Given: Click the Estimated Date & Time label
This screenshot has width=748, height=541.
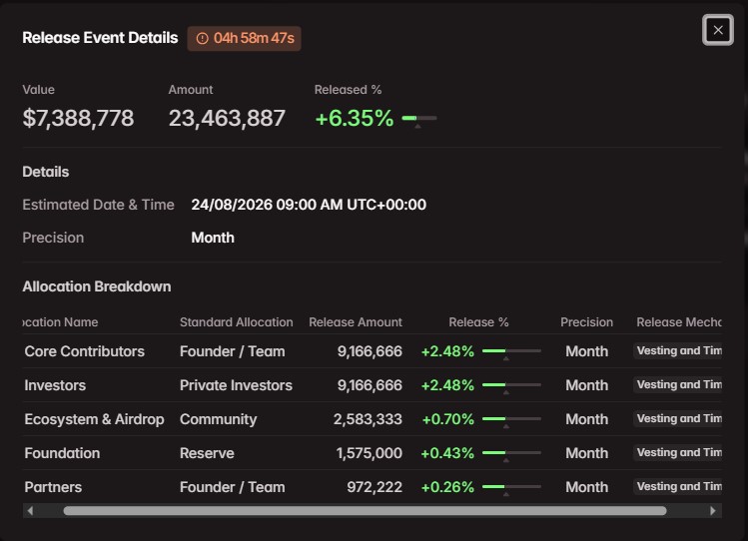Looking at the screenshot, I should 98,205.
